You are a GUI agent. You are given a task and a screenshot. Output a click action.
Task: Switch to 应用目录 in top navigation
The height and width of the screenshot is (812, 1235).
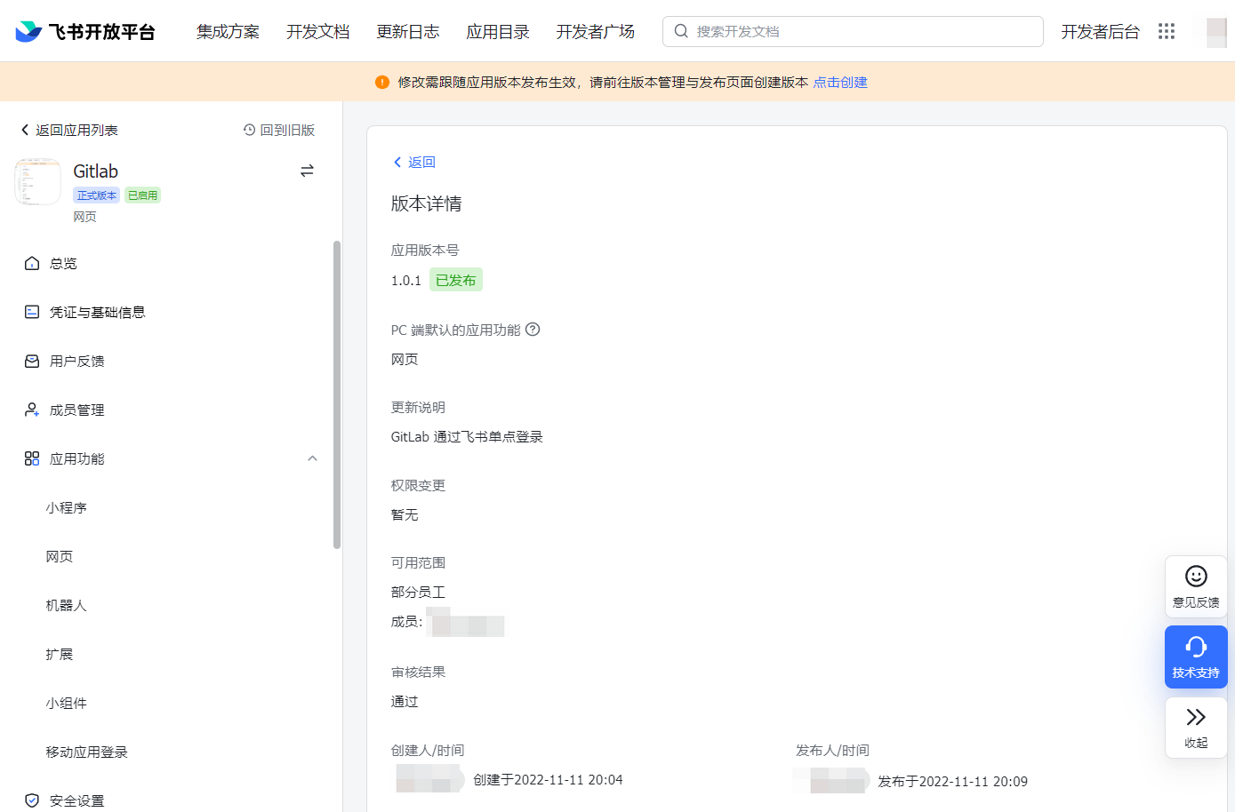point(497,31)
